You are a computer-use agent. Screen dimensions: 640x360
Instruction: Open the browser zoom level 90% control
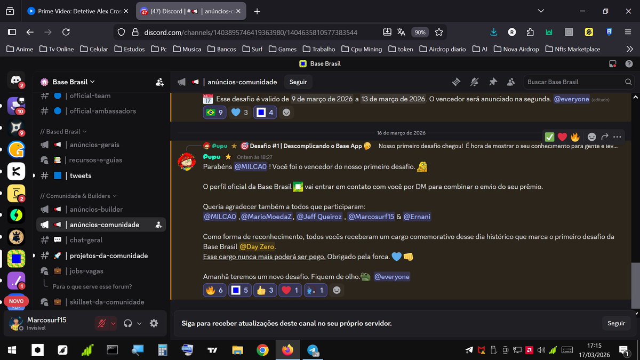coord(420,32)
